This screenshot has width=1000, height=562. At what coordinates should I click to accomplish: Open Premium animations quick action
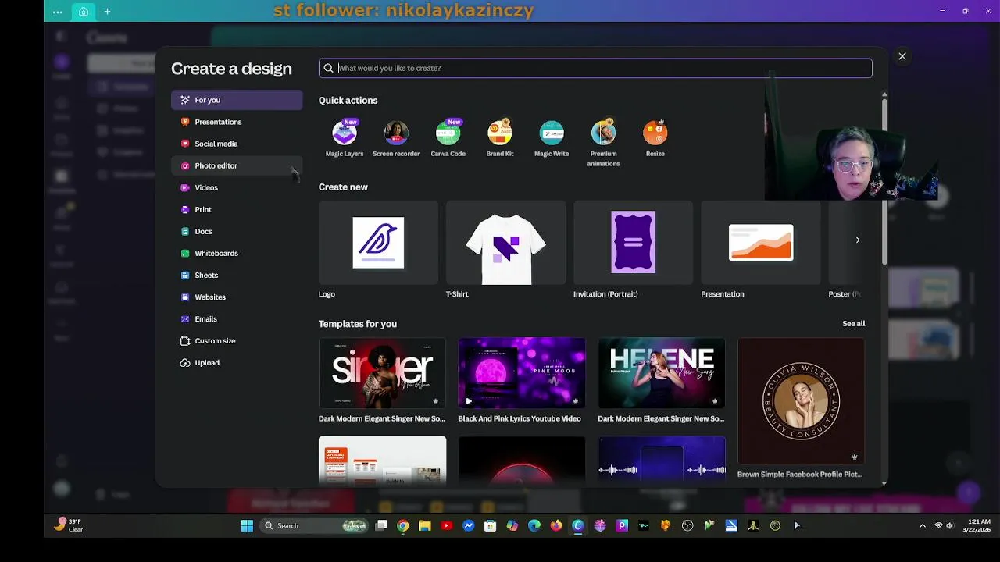(x=603, y=144)
